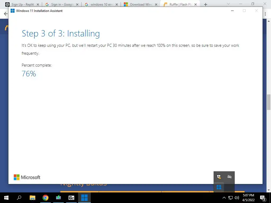Switch to the Sign in - Google tab
271x203 pixels.
(x=61, y=4)
